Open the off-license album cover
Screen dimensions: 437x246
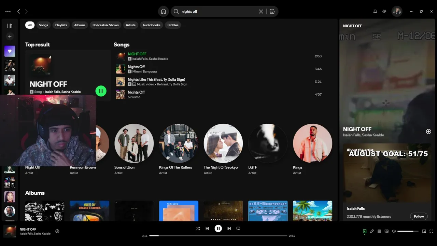tap(268, 211)
